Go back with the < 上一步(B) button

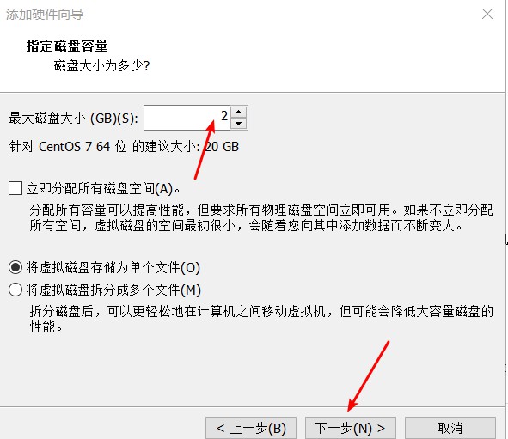(x=251, y=428)
